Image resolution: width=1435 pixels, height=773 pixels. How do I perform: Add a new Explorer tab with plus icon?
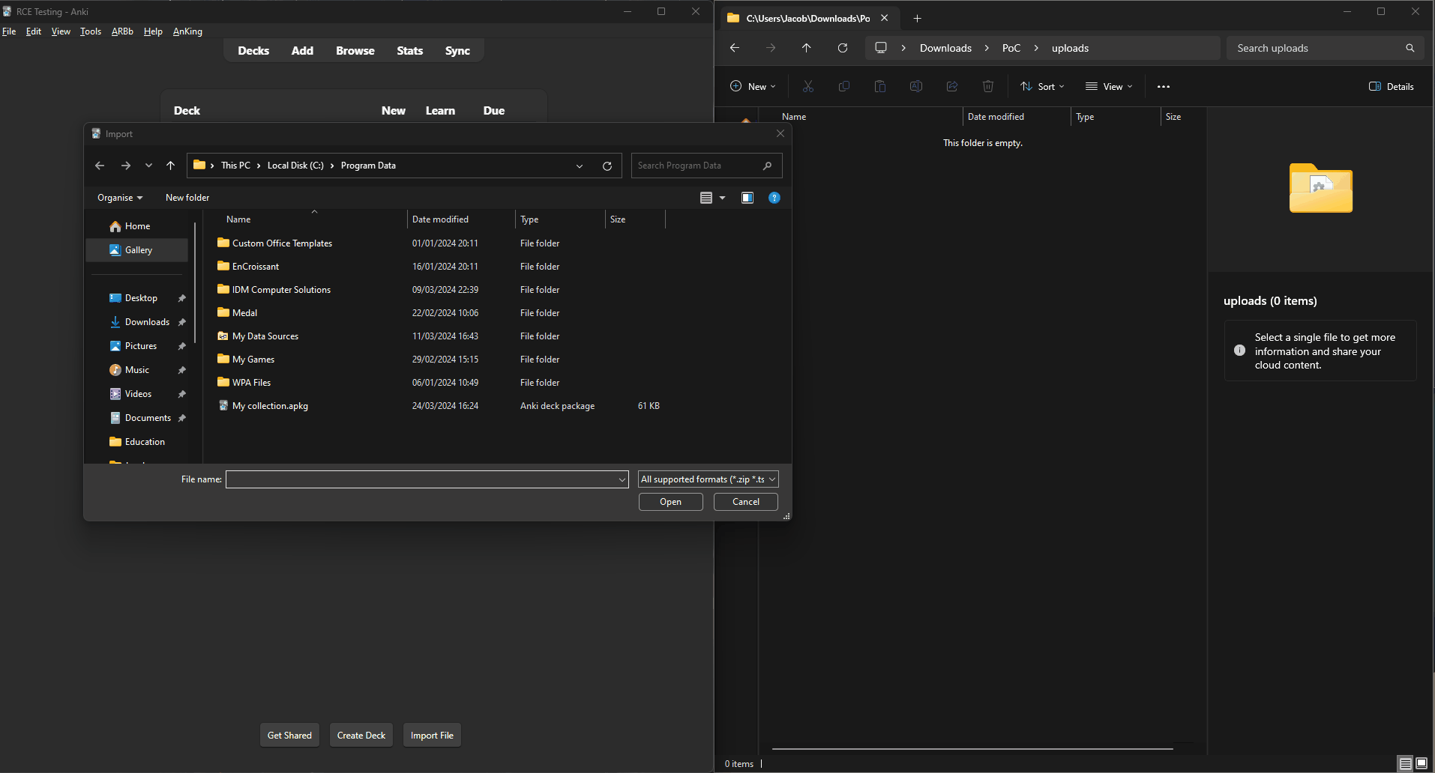tap(917, 18)
